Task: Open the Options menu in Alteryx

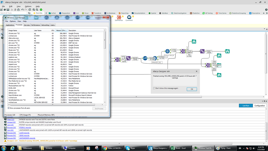Action: tap(28, 6)
